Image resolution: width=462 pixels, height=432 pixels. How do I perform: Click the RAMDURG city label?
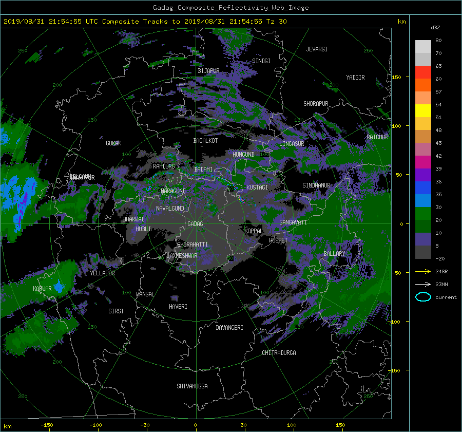[164, 166]
